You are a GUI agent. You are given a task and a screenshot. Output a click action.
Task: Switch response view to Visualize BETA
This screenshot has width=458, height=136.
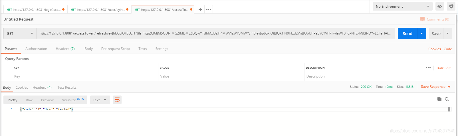click(x=73, y=100)
